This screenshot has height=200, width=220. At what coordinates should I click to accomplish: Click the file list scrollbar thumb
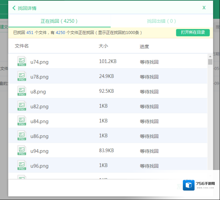click(210, 62)
